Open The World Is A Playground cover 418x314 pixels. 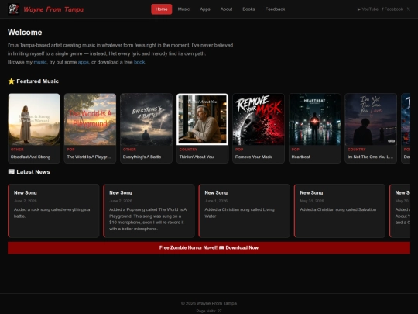[x=90, y=119]
